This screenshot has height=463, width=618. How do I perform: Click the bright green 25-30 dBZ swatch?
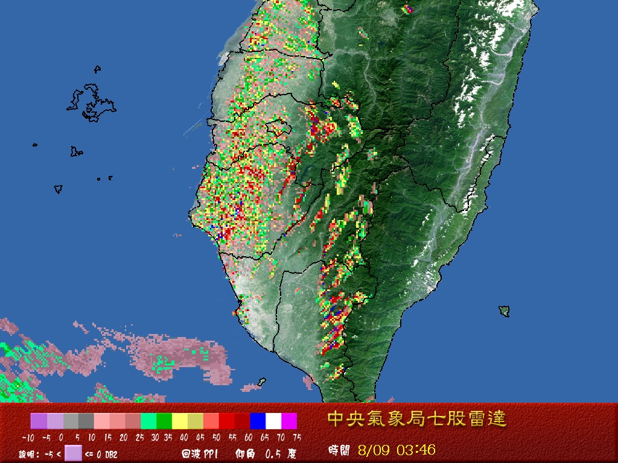[148, 421]
